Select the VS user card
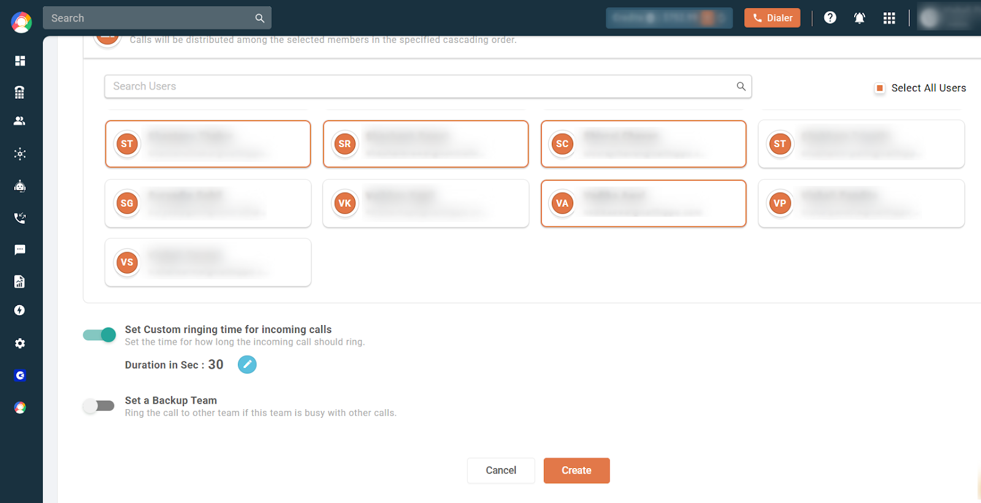981x503 pixels. [x=208, y=263]
